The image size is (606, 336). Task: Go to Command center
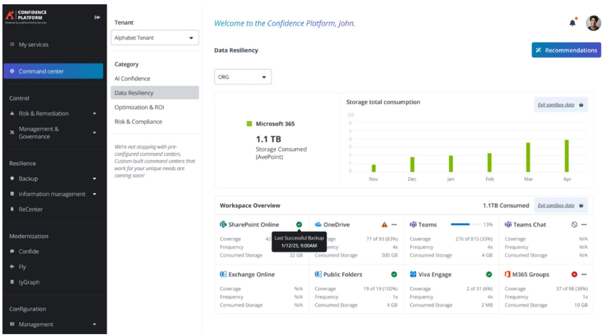(54, 71)
